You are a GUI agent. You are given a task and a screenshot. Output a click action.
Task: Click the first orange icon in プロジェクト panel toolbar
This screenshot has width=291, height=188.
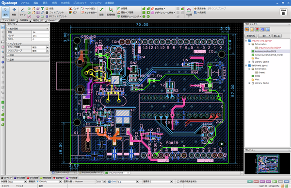(247, 29)
